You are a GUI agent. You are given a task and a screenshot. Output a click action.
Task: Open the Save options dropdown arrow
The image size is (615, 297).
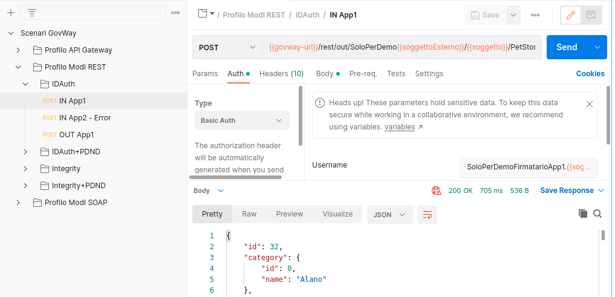click(x=513, y=15)
